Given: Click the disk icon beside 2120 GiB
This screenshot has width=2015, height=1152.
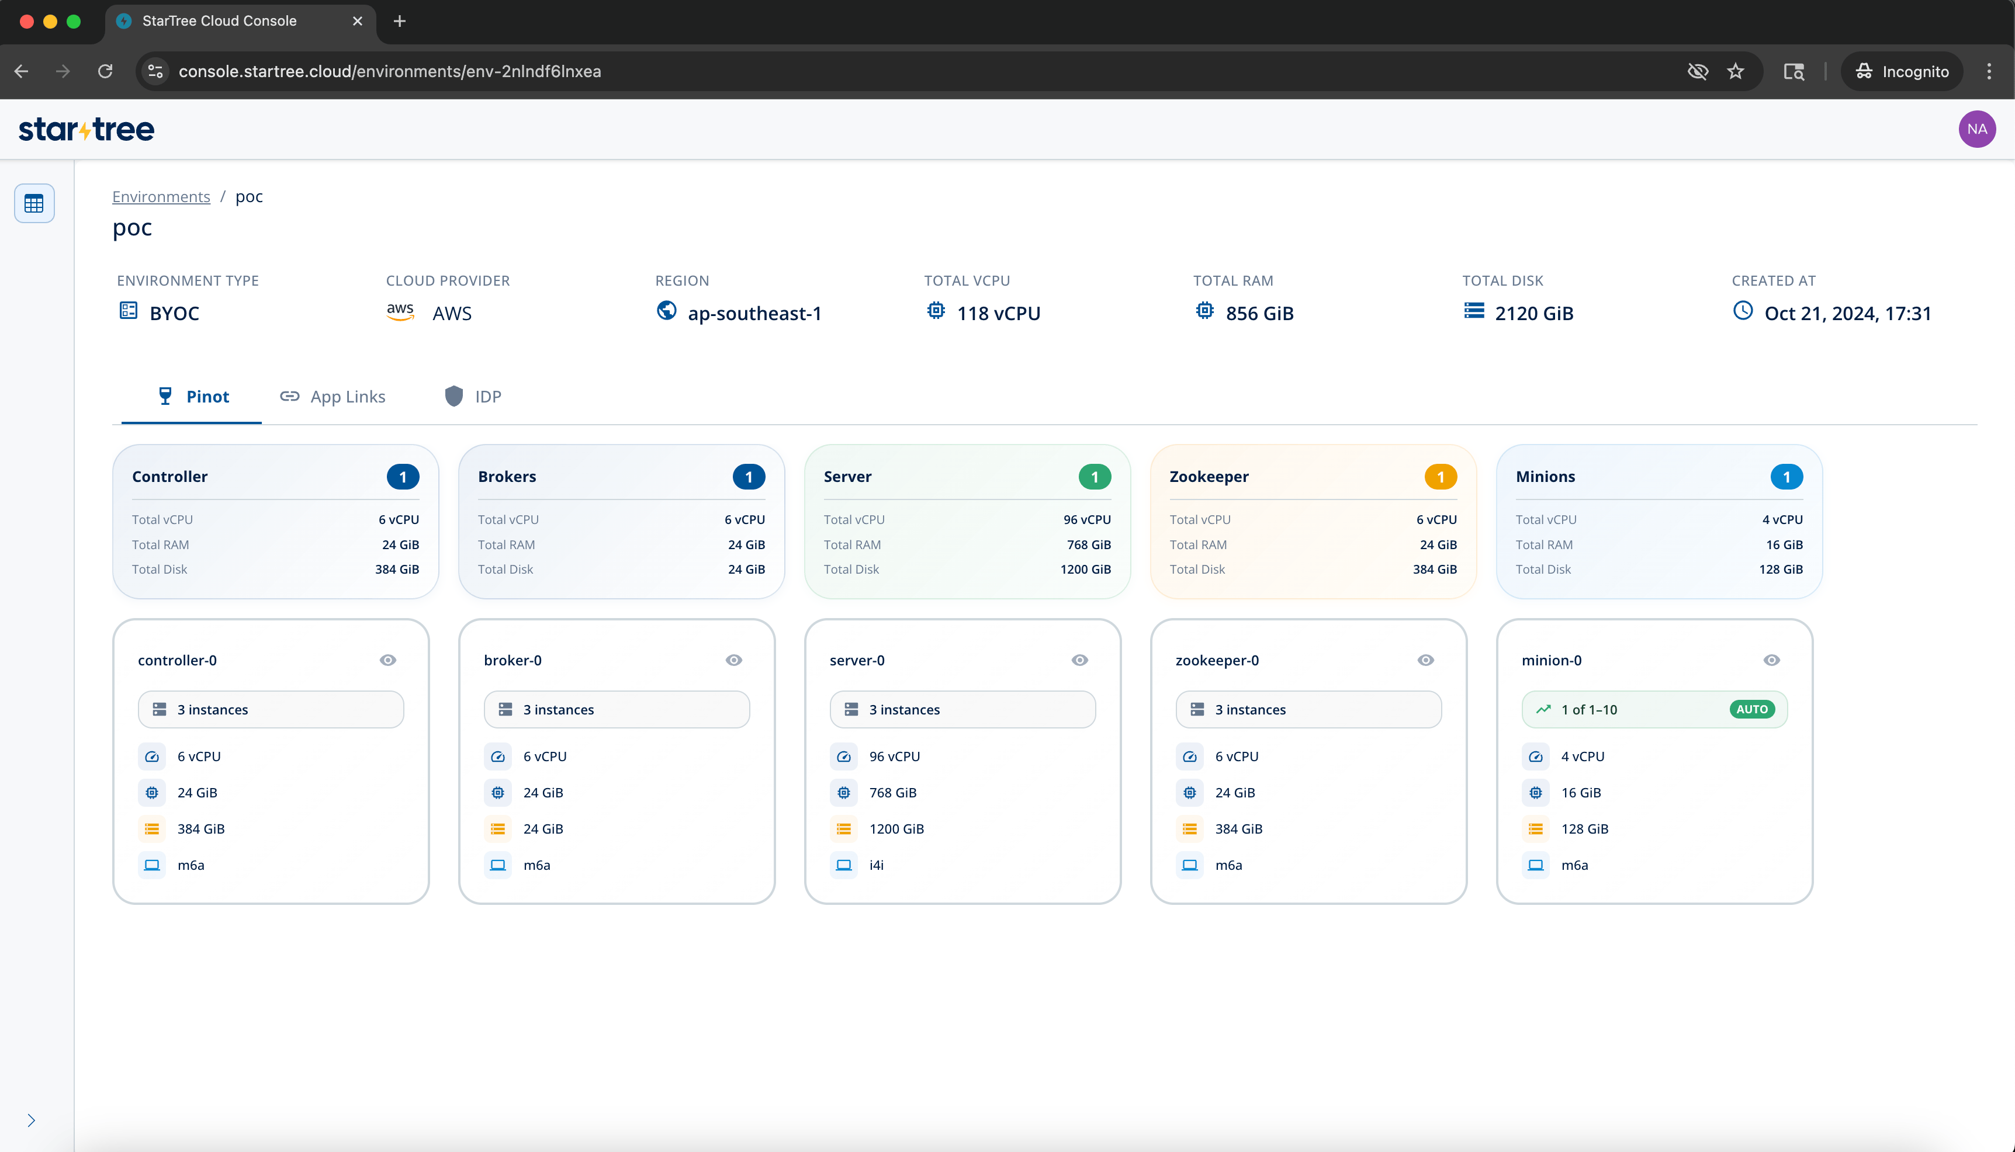Looking at the screenshot, I should point(1474,311).
